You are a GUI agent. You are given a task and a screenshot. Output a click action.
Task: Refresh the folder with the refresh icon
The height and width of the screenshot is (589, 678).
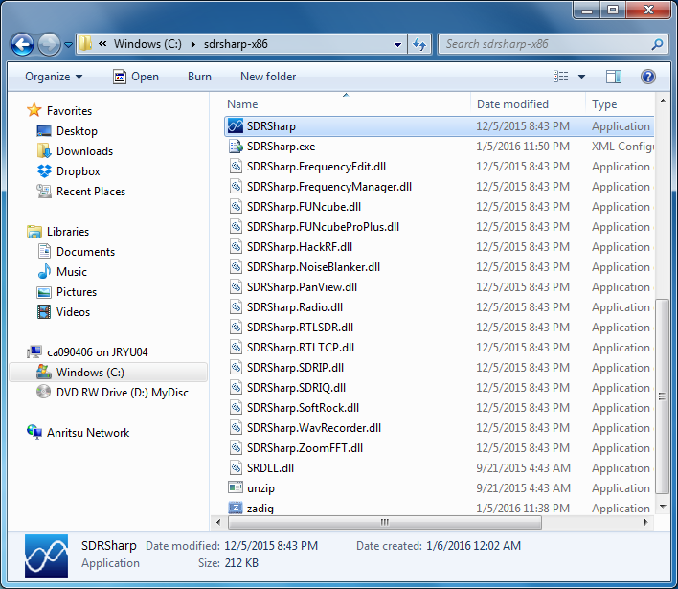pos(419,44)
